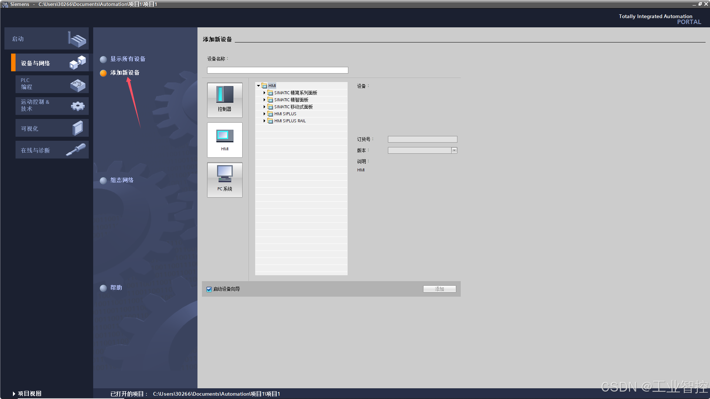Select the HMI device category icon
This screenshot has height=399, width=710.
pos(224,139)
